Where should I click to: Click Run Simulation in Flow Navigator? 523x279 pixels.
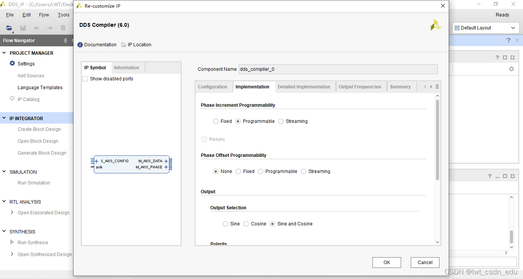pyautogui.click(x=34, y=183)
